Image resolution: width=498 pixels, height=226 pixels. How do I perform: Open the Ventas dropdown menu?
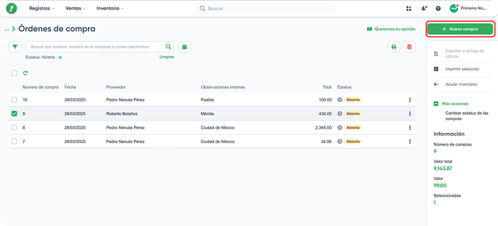[x=75, y=8]
